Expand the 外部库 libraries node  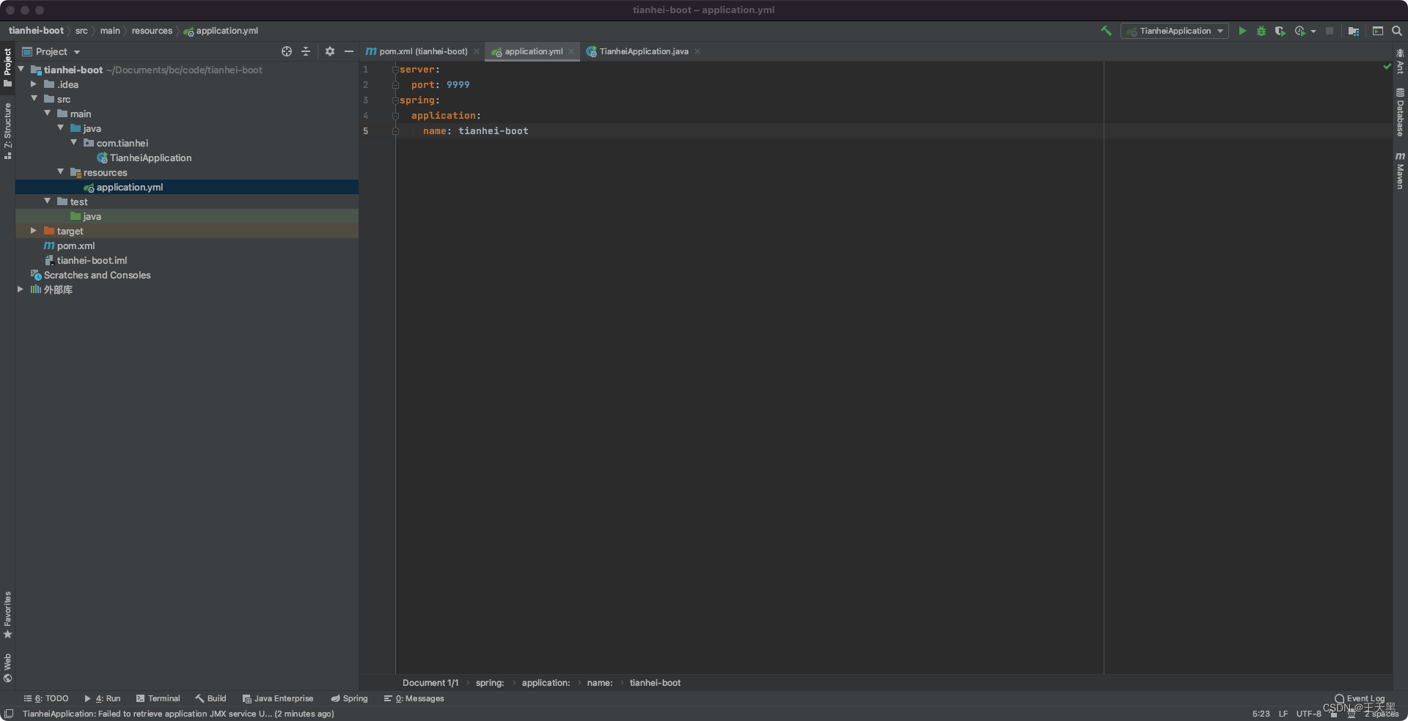coord(21,289)
